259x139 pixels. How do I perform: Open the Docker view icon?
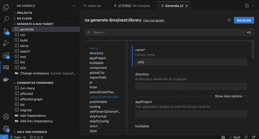point(6,79)
